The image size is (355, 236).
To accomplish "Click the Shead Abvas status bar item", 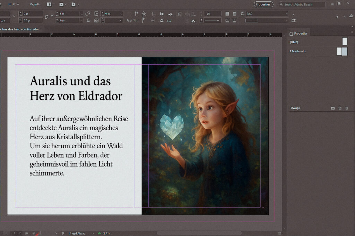I will point(77,234).
